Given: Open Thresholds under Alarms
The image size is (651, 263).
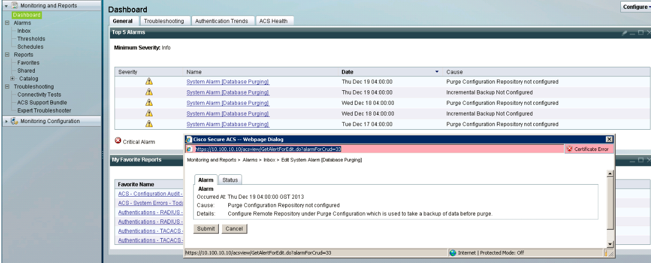Looking at the screenshot, I should 31,39.
